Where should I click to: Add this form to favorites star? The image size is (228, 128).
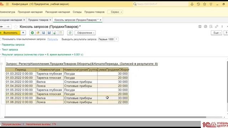(16, 27)
